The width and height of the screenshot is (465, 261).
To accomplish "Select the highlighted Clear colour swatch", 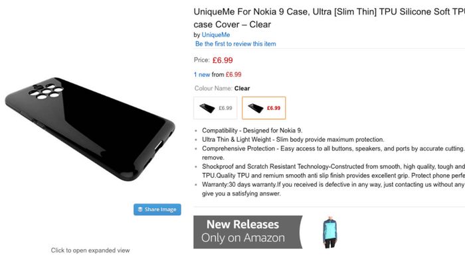I will coord(264,108).
